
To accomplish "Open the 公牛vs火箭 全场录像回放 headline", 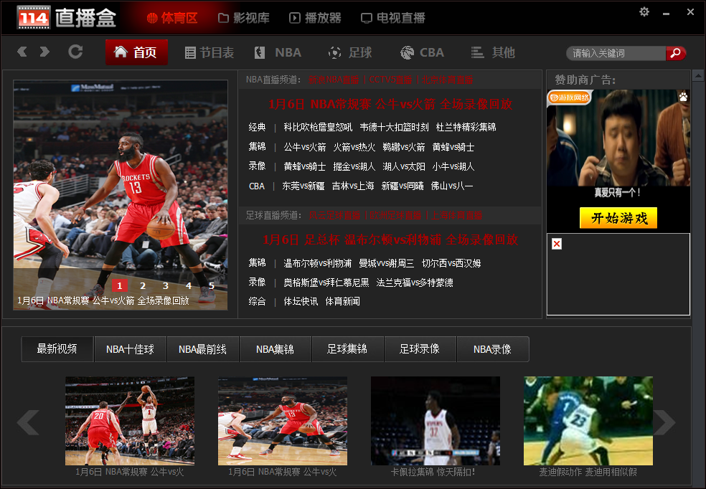I will tap(390, 105).
